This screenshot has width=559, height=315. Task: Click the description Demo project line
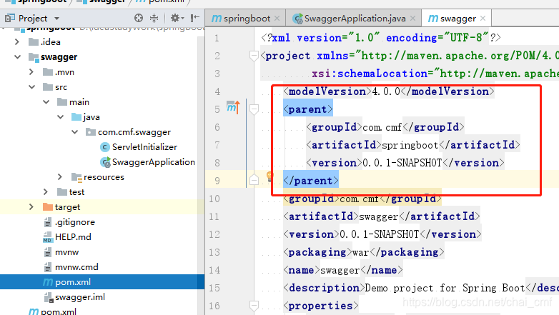(x=420, y=288)
